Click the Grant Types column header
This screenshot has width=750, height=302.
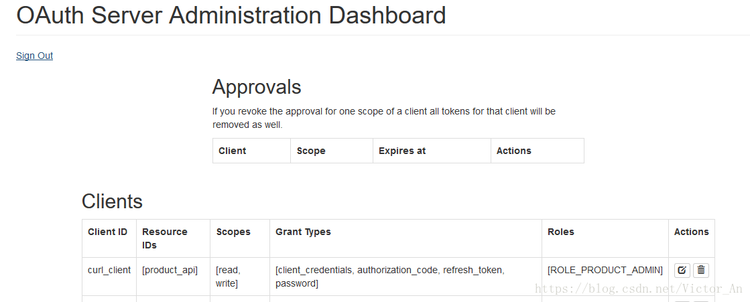pyautogui.click(x=303, y=232)
